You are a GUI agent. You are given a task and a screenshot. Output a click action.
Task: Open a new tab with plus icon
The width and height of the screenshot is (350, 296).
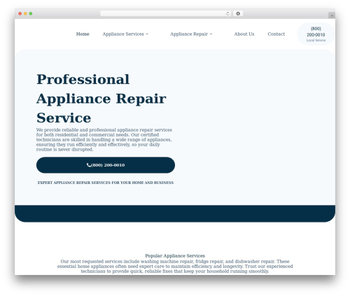coord(332,15)
